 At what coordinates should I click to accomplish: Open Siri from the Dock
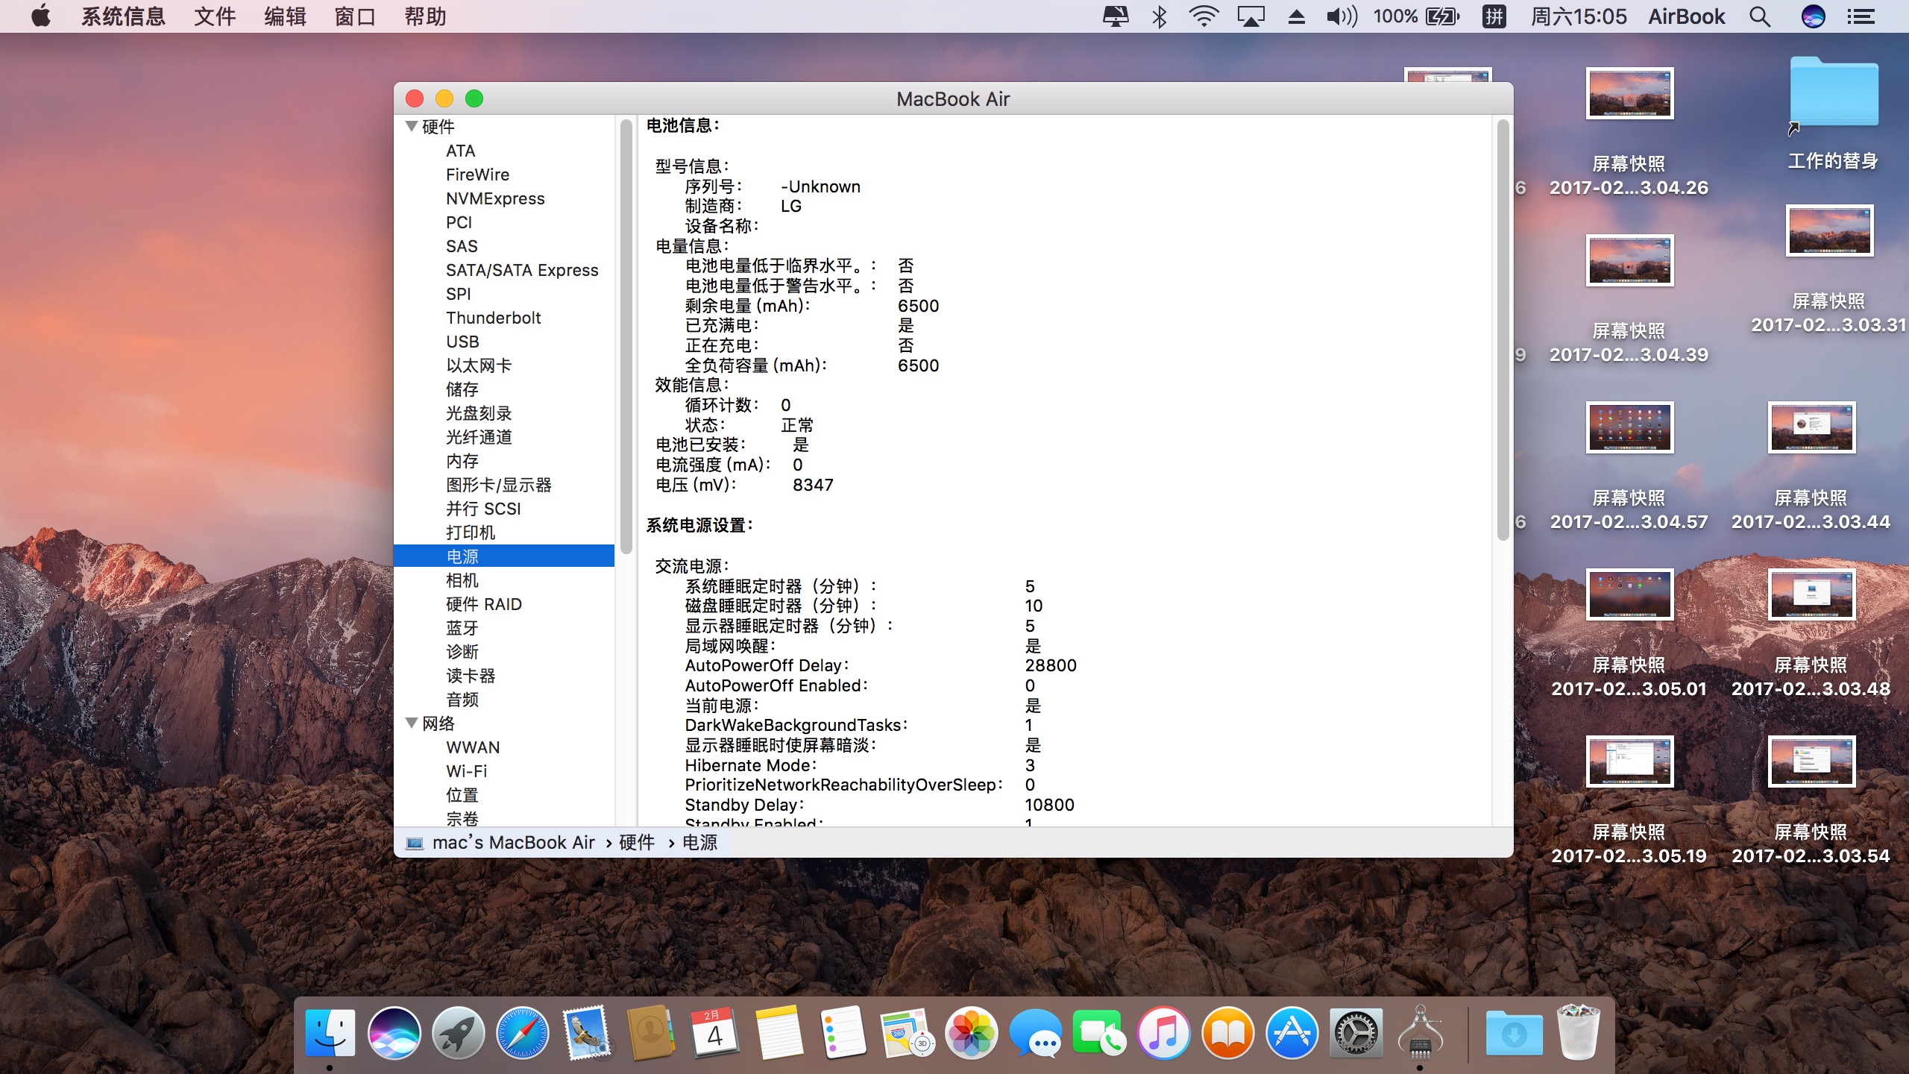click(394, 1034)
